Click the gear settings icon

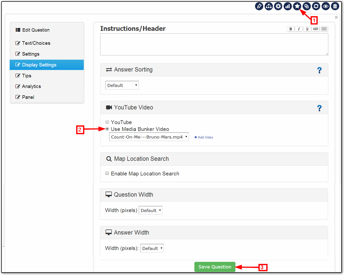278,6
